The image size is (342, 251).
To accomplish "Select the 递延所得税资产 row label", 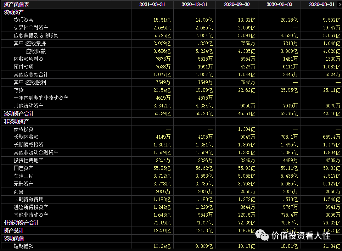I will click(31, 207).
